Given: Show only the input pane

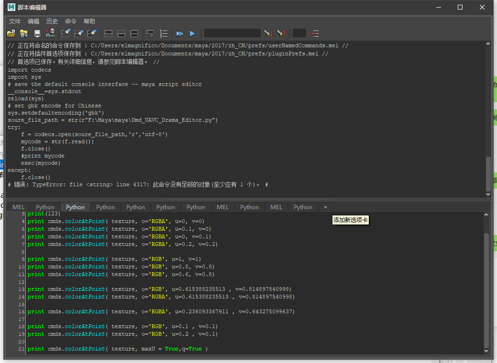Looking at the screenshot, I should coord(121,33).
